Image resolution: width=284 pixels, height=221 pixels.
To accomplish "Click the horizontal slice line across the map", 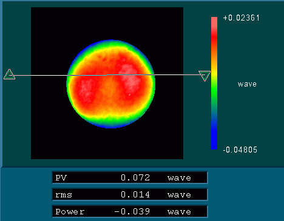I will (107, 75).
